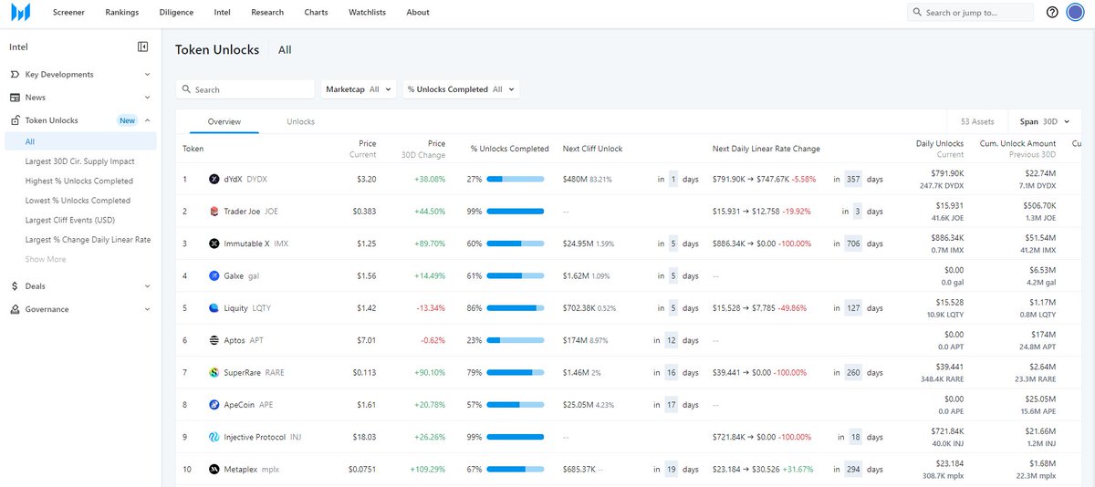The image size is (1095, 487).
Task: Click the Metaplex token logo
Action: pos(214,469)
